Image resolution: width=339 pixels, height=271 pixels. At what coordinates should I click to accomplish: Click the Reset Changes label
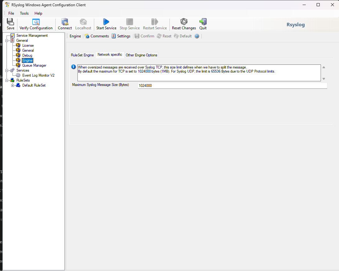(184, 28)
